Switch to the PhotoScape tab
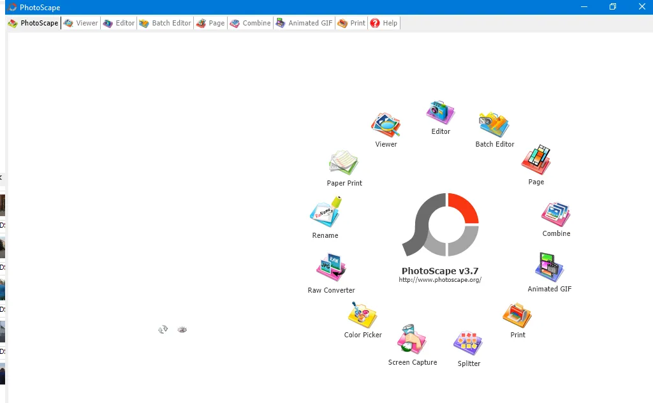Screen dimensions: 653x403 [x=33, y=24]
